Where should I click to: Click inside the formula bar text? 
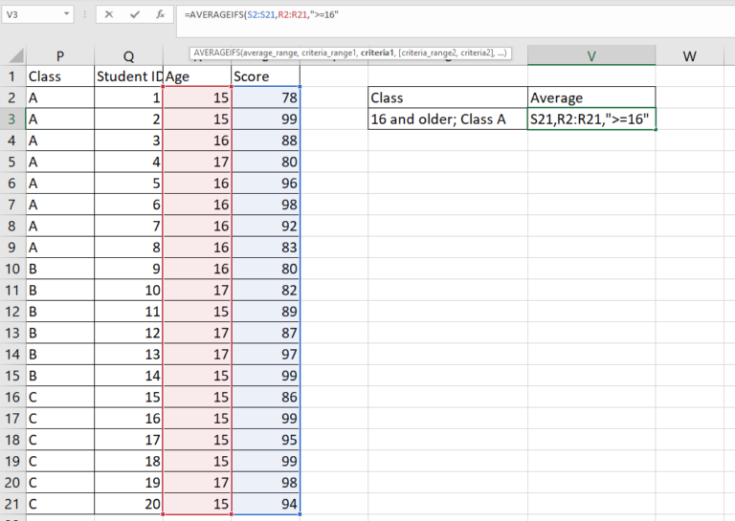pos(431,15)
